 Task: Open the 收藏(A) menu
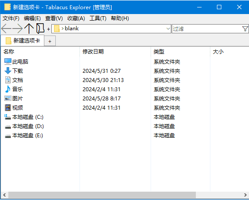(76, 18)
